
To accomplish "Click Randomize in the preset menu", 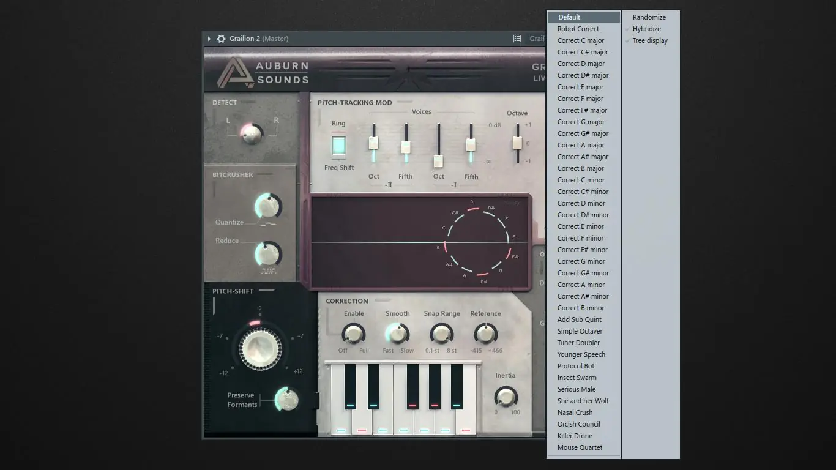I will pyautogui.click(x=651, y=17).
